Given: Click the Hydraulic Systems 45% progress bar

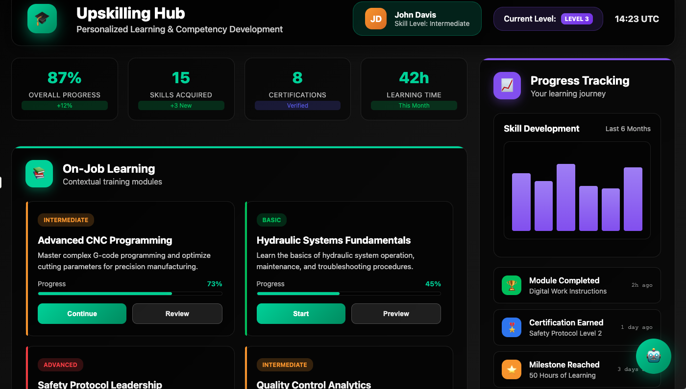Looking at the screenshot, I should 348,294.
